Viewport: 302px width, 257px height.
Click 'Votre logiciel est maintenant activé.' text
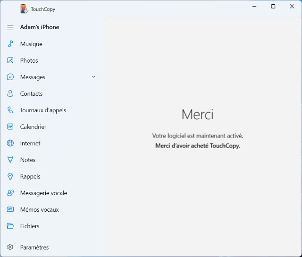pyautogui.click(x=198, y=136)
